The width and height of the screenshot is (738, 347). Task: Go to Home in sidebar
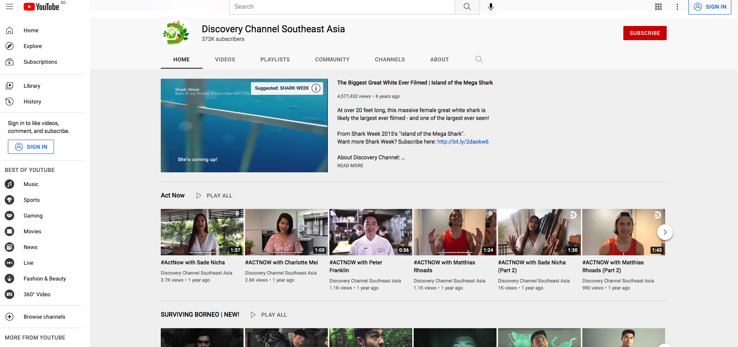tap(42, 30)
